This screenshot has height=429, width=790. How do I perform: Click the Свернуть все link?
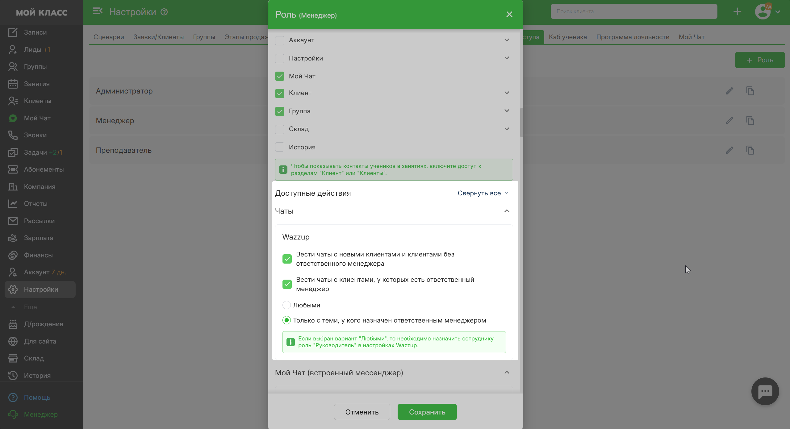click(x=483, y=193)
